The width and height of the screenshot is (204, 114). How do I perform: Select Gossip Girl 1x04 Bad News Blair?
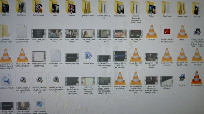(182, 55)
